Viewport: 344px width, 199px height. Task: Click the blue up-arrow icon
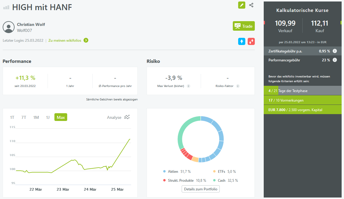(x=242, y=41)
